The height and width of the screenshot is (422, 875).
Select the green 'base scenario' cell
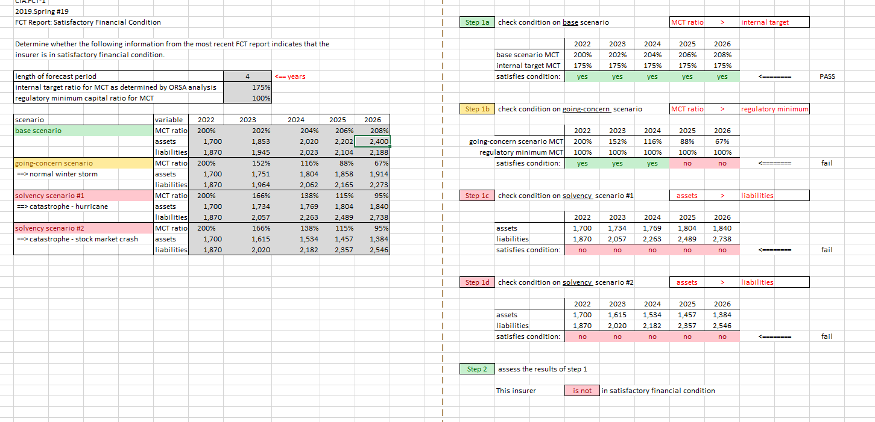[84, 131]
